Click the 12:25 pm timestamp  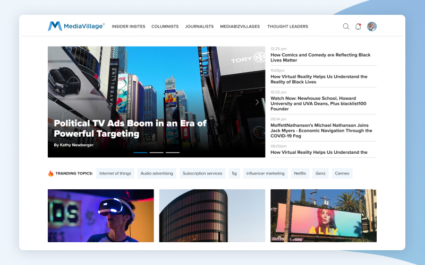(x=278, y=49)
